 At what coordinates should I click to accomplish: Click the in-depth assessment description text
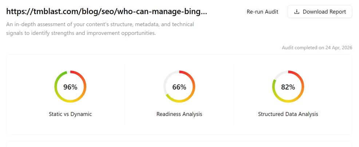pyautogui.click(x=100, y=29)
